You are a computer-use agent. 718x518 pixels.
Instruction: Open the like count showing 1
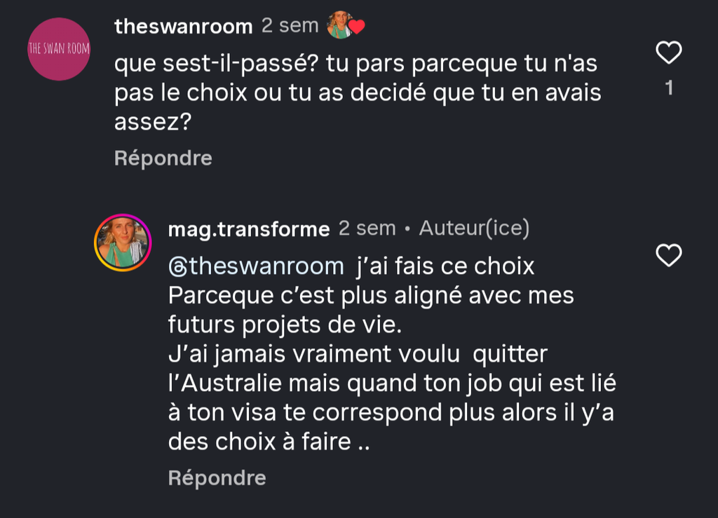pos(669,88)
